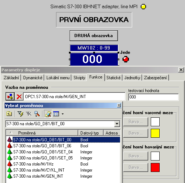This screenshot has width=185, height=183.
Task: Click the testovací hodnota input field
Action: coord(154,97)
